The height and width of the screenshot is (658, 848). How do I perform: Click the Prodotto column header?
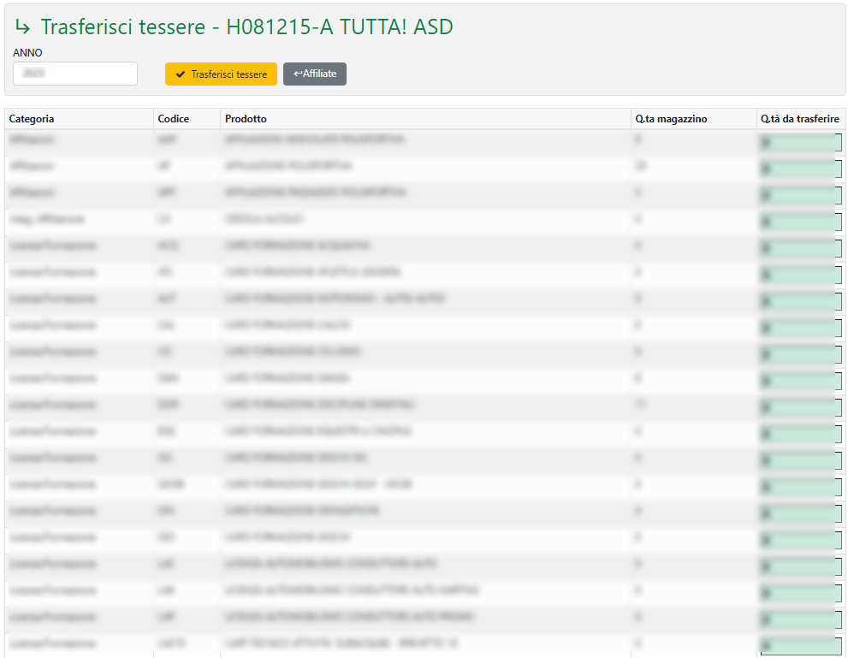coord(246,119)
